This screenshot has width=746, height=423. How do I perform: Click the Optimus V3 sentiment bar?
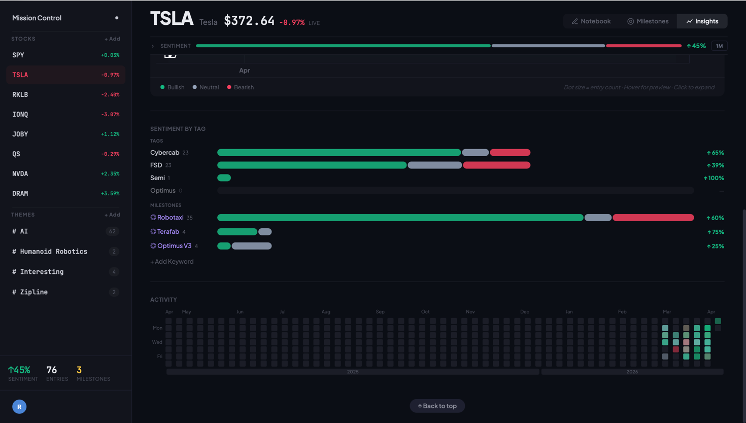point(244,246)
